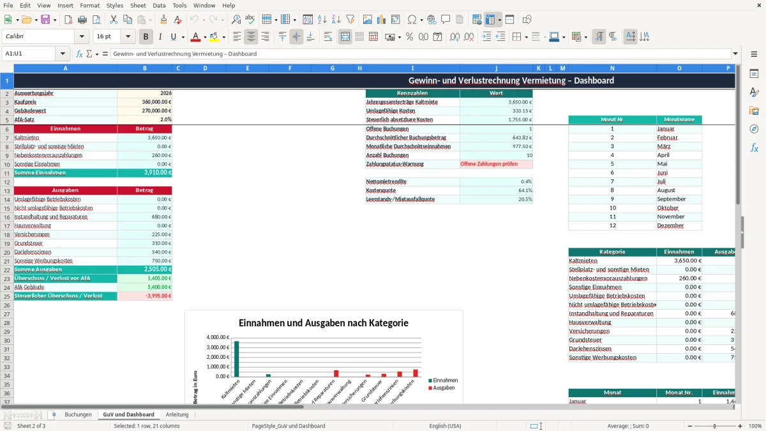Click the sidebar Functions fx icon
This screenshot has height=431, width=766.
pyautogui.click(x=754, y=147)
